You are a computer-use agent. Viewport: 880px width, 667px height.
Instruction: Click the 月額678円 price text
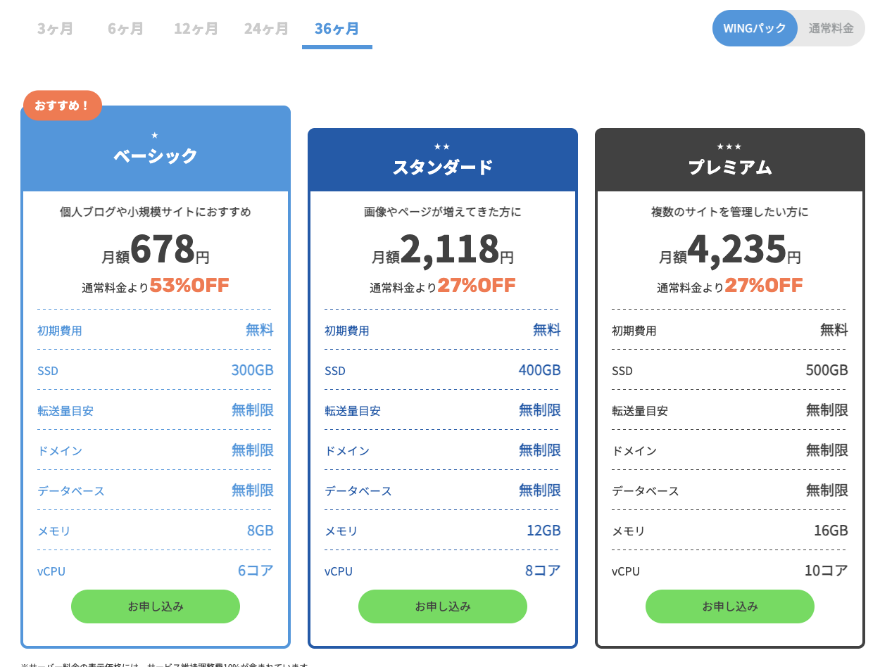pyautogui.click(x=156, y=250)
